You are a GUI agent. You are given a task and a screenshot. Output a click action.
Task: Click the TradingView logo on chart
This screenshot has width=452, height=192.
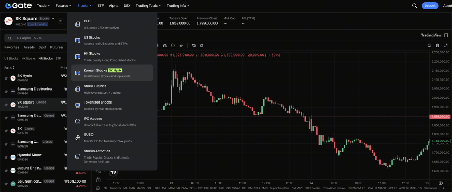pyautogui.click(x=114, y=172)
